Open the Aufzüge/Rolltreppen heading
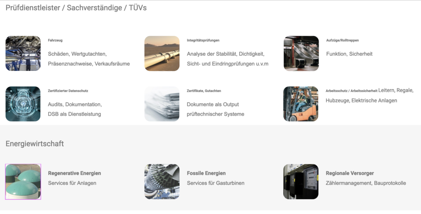 [x=342, y=40]
